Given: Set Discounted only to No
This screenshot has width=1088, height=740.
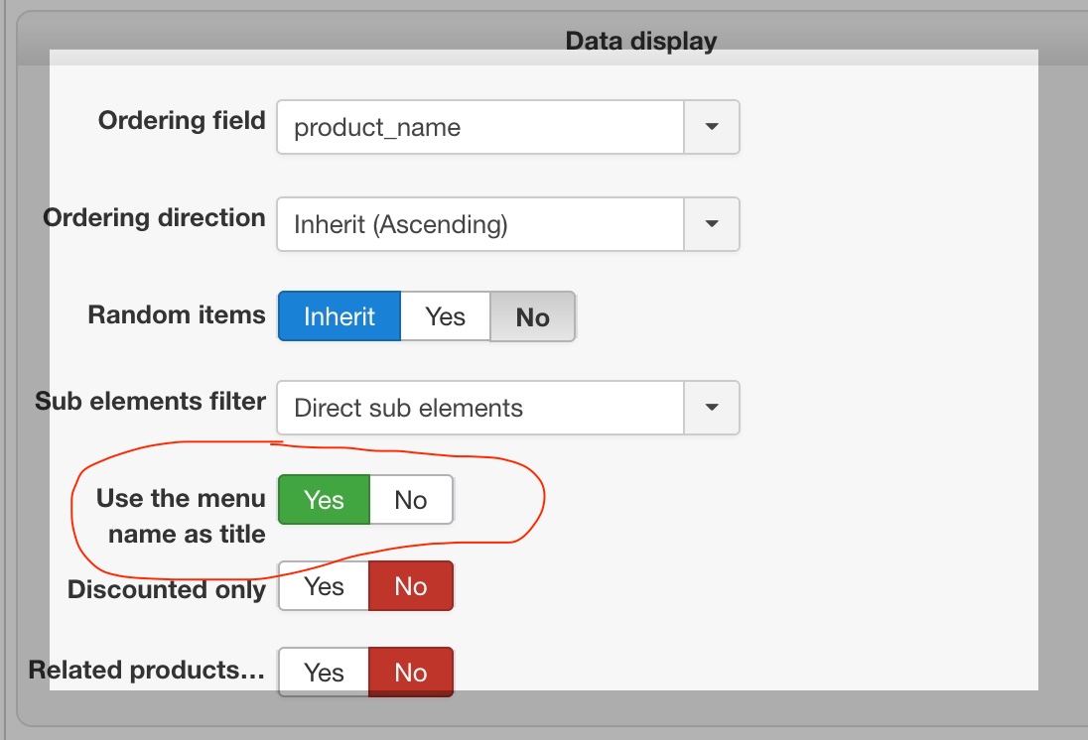Looking at the screenshot, I should 411,586.
